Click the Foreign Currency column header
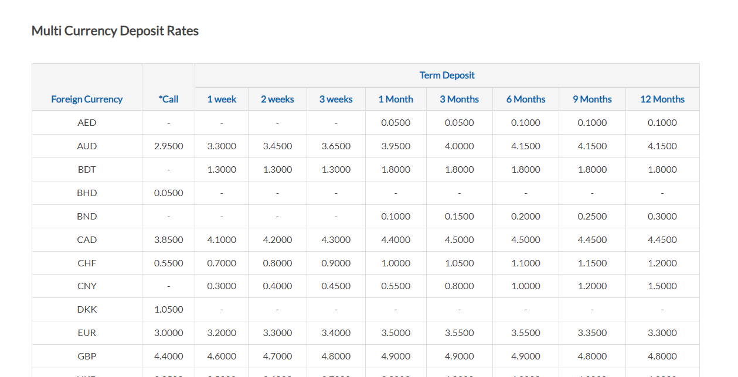The width and height of the screenshot is (738, 377). click(x=87, y=99)
